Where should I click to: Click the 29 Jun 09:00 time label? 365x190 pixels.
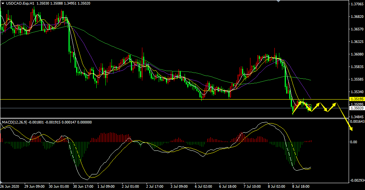pyautogui.click(x=35, y=187)
